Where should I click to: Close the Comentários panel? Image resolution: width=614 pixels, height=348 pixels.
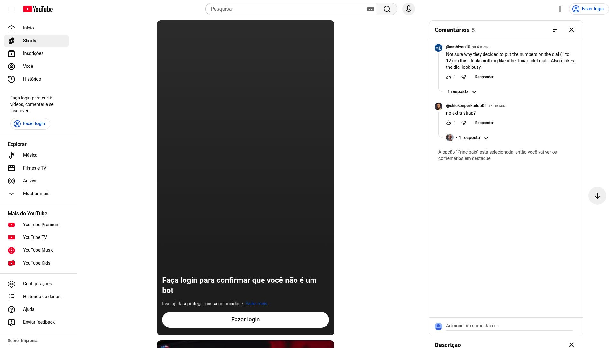click(x=571, y=30)
